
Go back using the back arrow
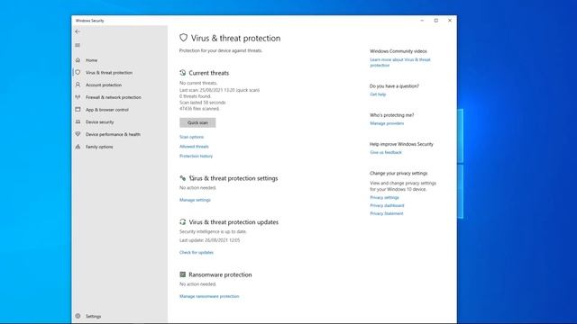point(78,31)
